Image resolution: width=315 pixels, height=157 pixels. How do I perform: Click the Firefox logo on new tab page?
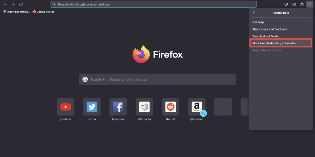[x=141, y=54]
